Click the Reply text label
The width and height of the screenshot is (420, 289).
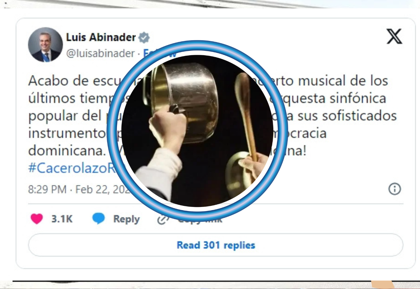tap(126, 219)
